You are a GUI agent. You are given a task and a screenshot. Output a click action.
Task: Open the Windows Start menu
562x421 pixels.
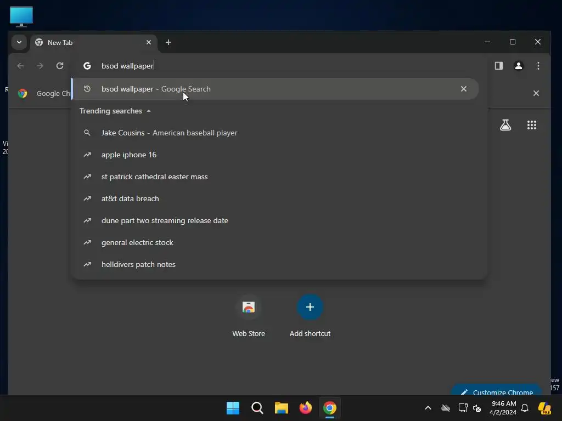click(x=233, y=408)
